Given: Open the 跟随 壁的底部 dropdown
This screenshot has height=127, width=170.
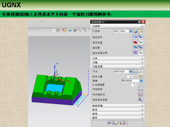Looking at the screenshot, I should 141,81.
